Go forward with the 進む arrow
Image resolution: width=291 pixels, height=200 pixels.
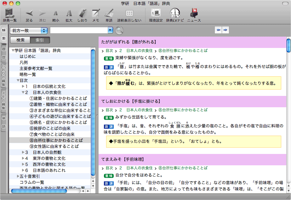tap(42, 15)
